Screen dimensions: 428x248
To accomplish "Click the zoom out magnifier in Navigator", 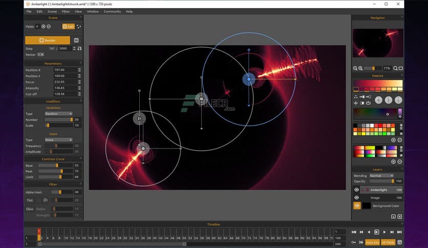I will click(x=355, y=68).
